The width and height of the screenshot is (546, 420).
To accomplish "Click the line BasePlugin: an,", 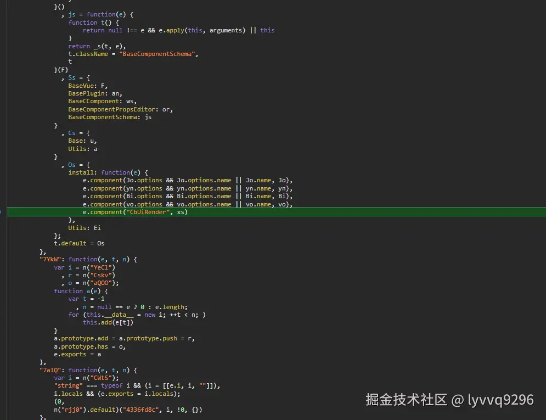I will (x=95, y=94).
